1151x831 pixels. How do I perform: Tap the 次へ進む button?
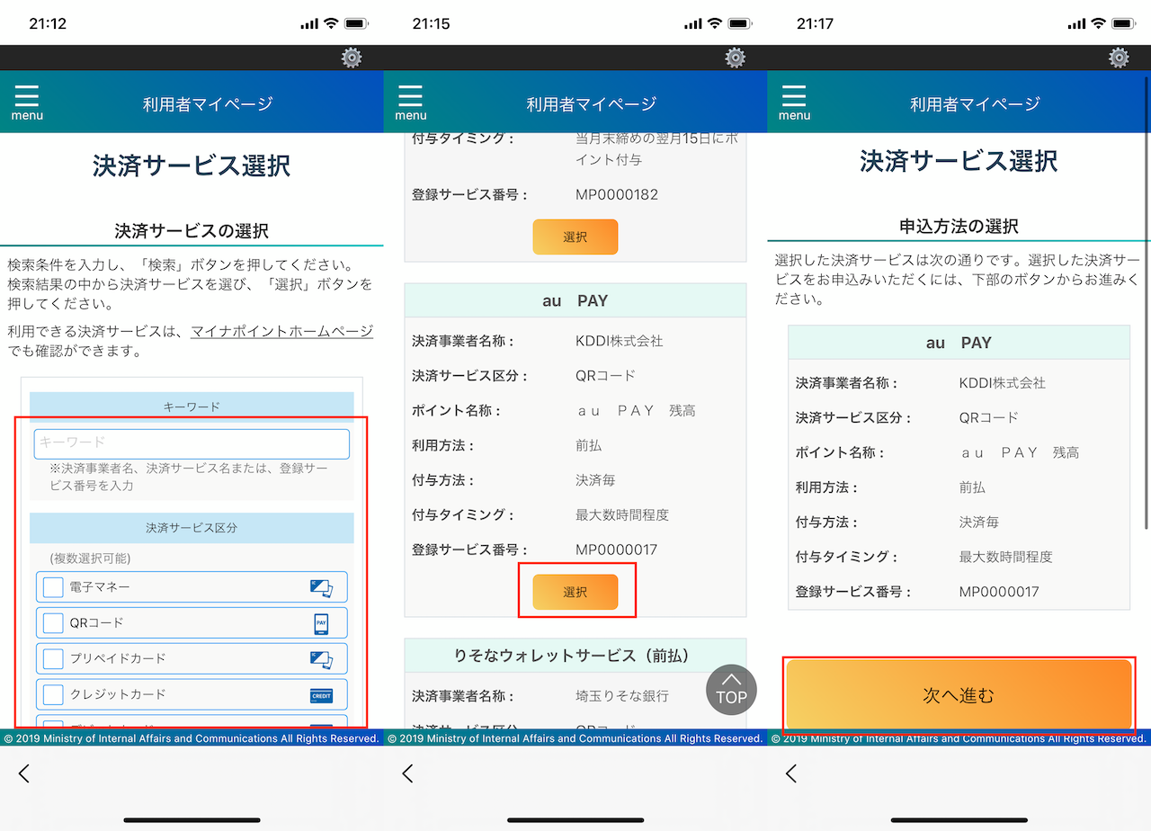coord(959,695)
